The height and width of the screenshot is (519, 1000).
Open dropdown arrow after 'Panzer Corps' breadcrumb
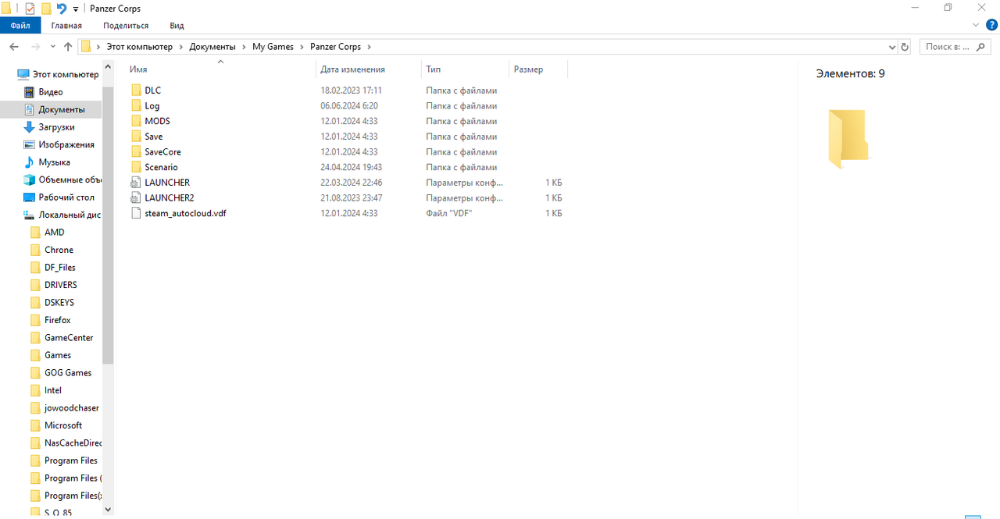point(369,47)
